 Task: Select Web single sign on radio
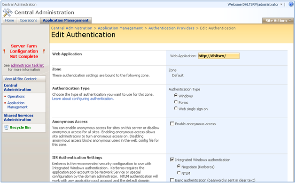(x=176, y=108)
